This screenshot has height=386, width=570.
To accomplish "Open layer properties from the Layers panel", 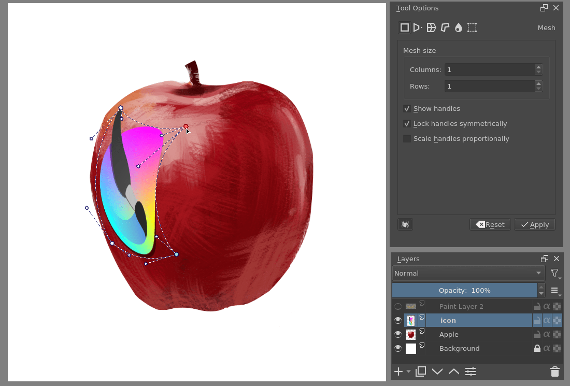I will point(471,371).
